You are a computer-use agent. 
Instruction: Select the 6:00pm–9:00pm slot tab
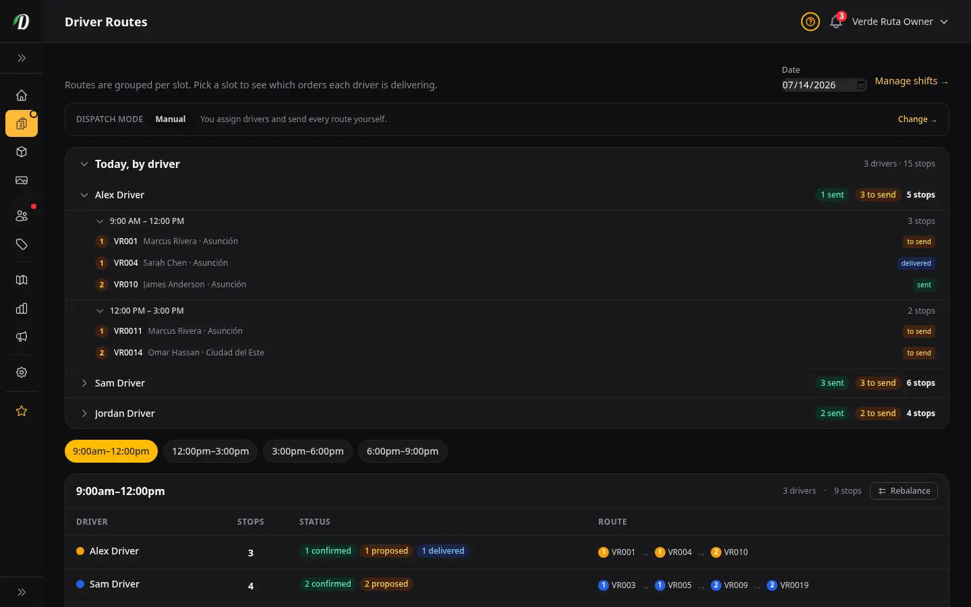coord(403,451)
